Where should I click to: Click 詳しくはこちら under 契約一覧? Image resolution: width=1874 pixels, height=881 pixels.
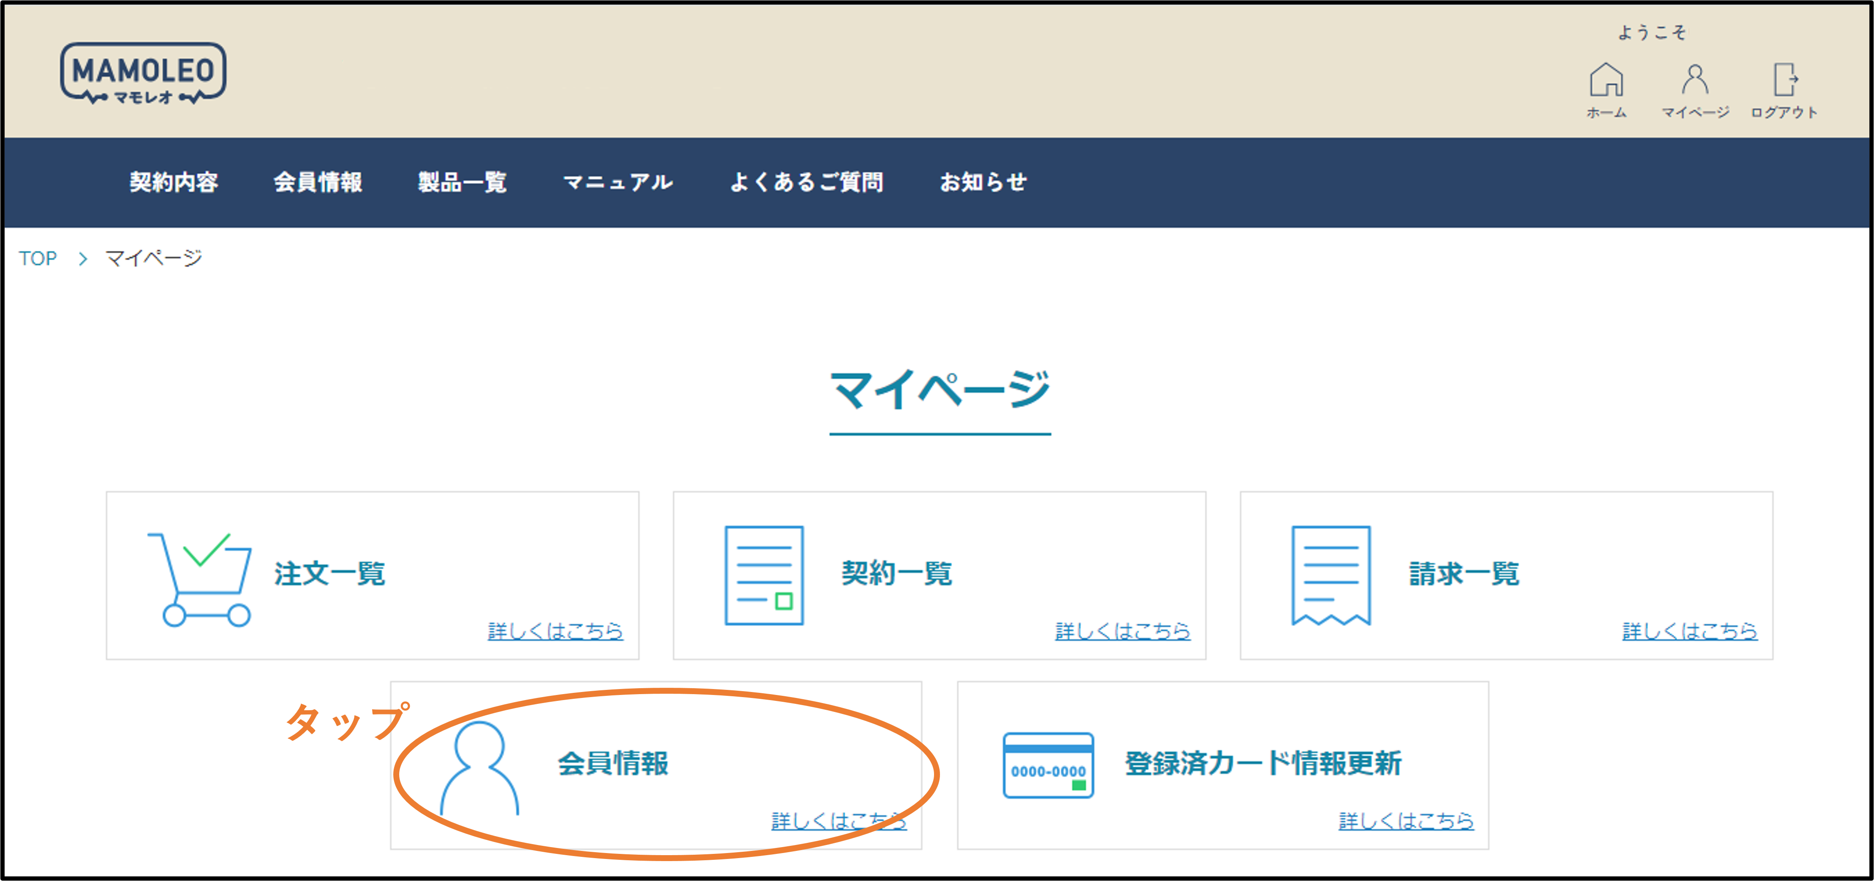point(1123,631)
